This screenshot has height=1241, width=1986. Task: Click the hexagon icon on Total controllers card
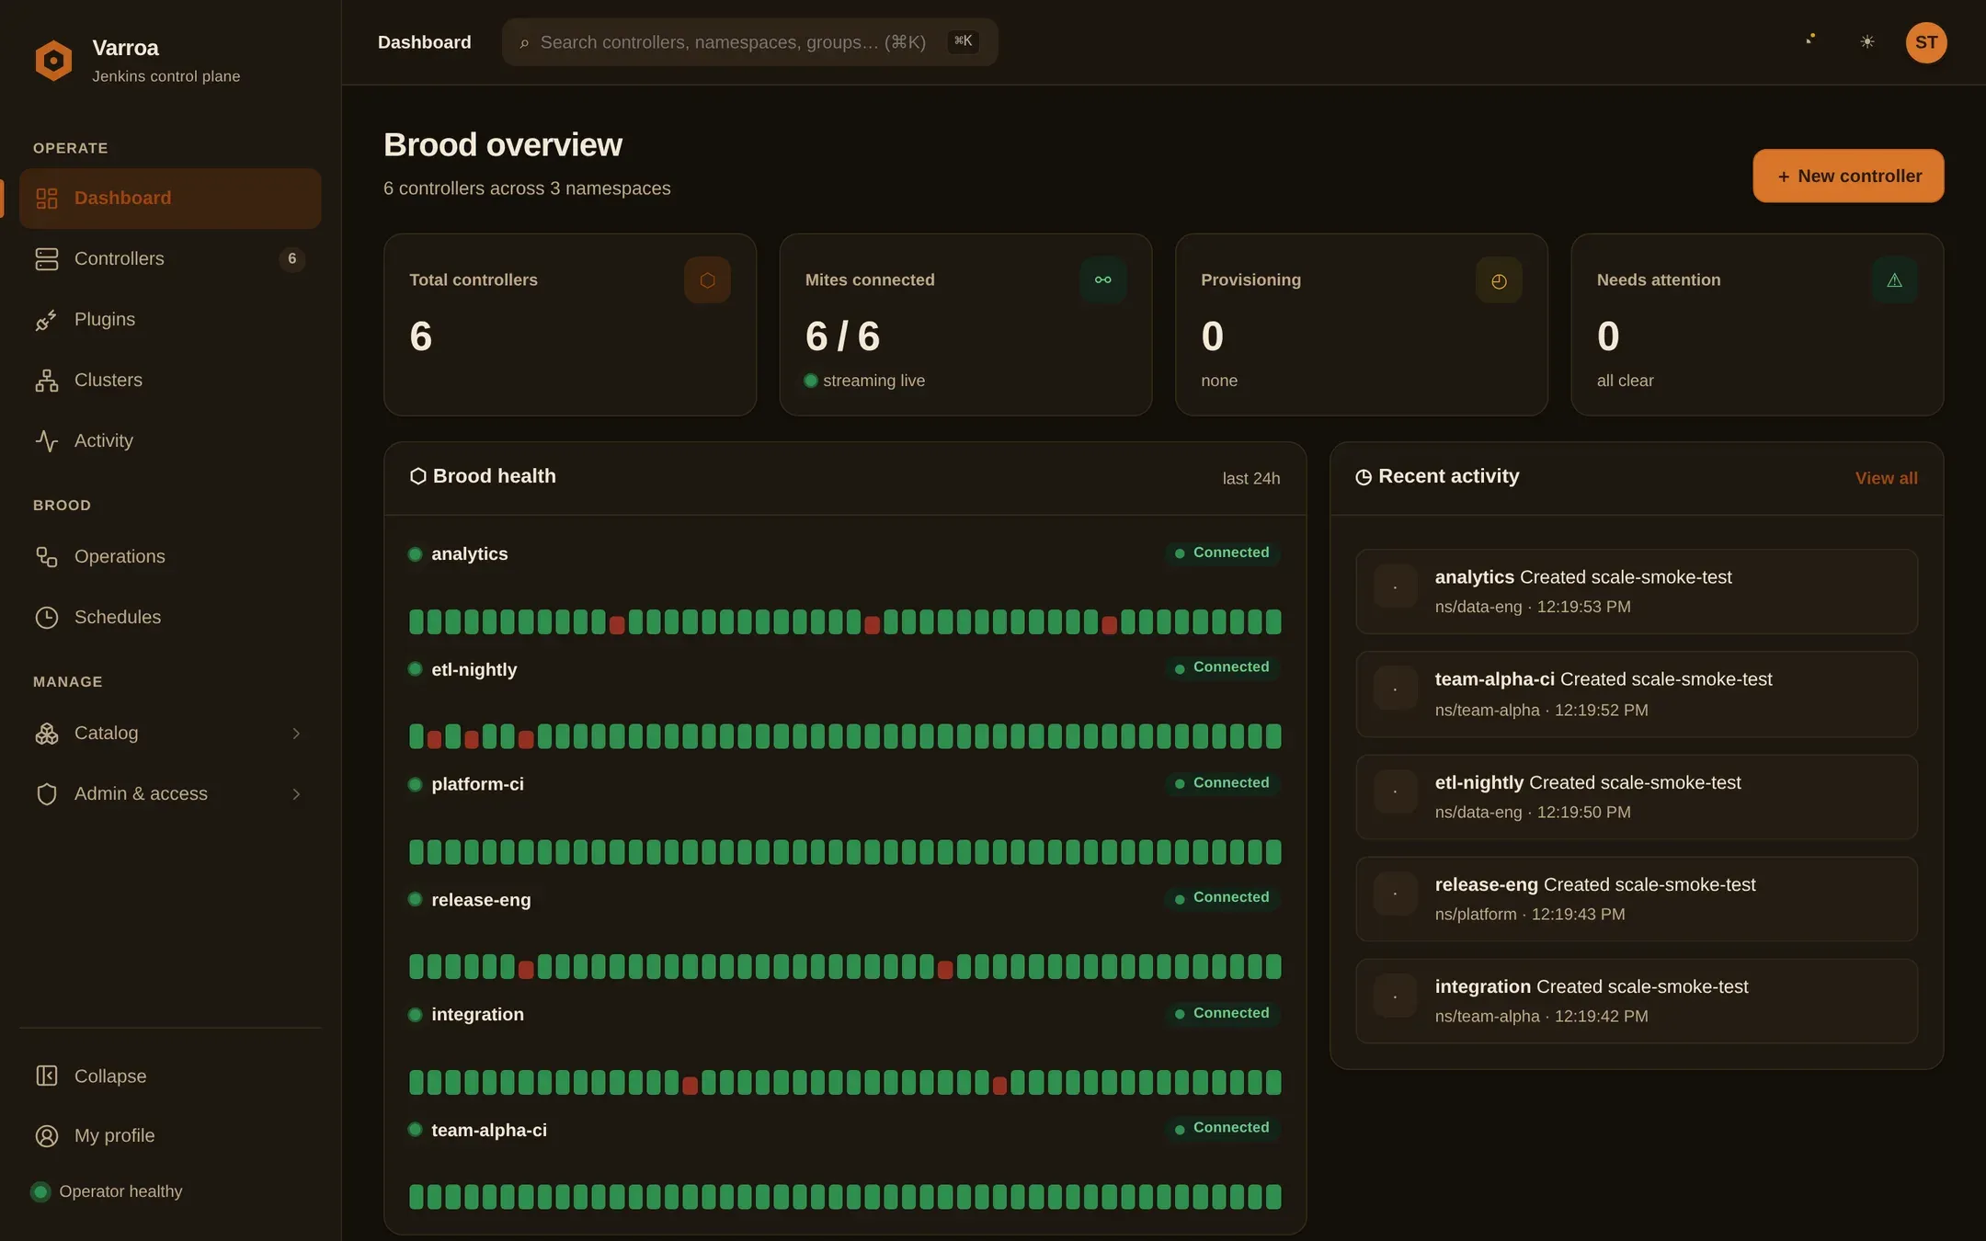click(x=707, y=280)
